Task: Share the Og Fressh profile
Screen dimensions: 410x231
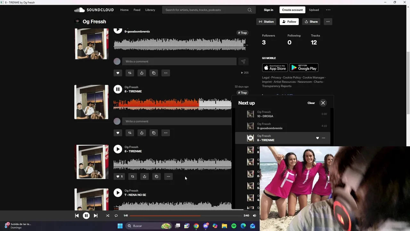Action: coord(311,21)
